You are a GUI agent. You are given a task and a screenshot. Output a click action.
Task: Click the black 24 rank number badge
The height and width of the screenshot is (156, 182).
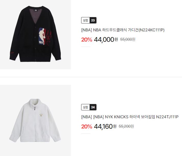coord(93,107)
